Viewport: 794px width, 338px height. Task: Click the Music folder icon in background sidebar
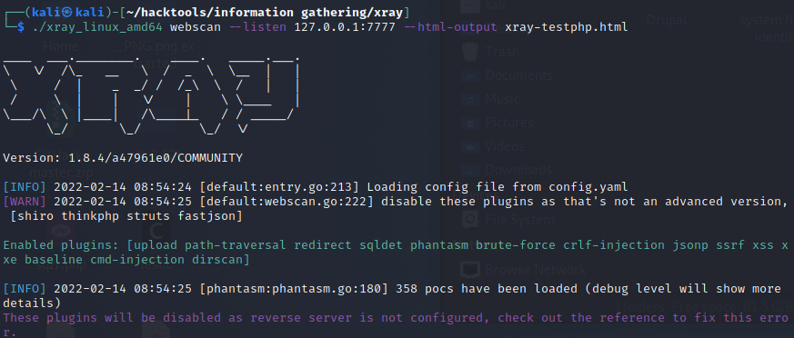470,99
